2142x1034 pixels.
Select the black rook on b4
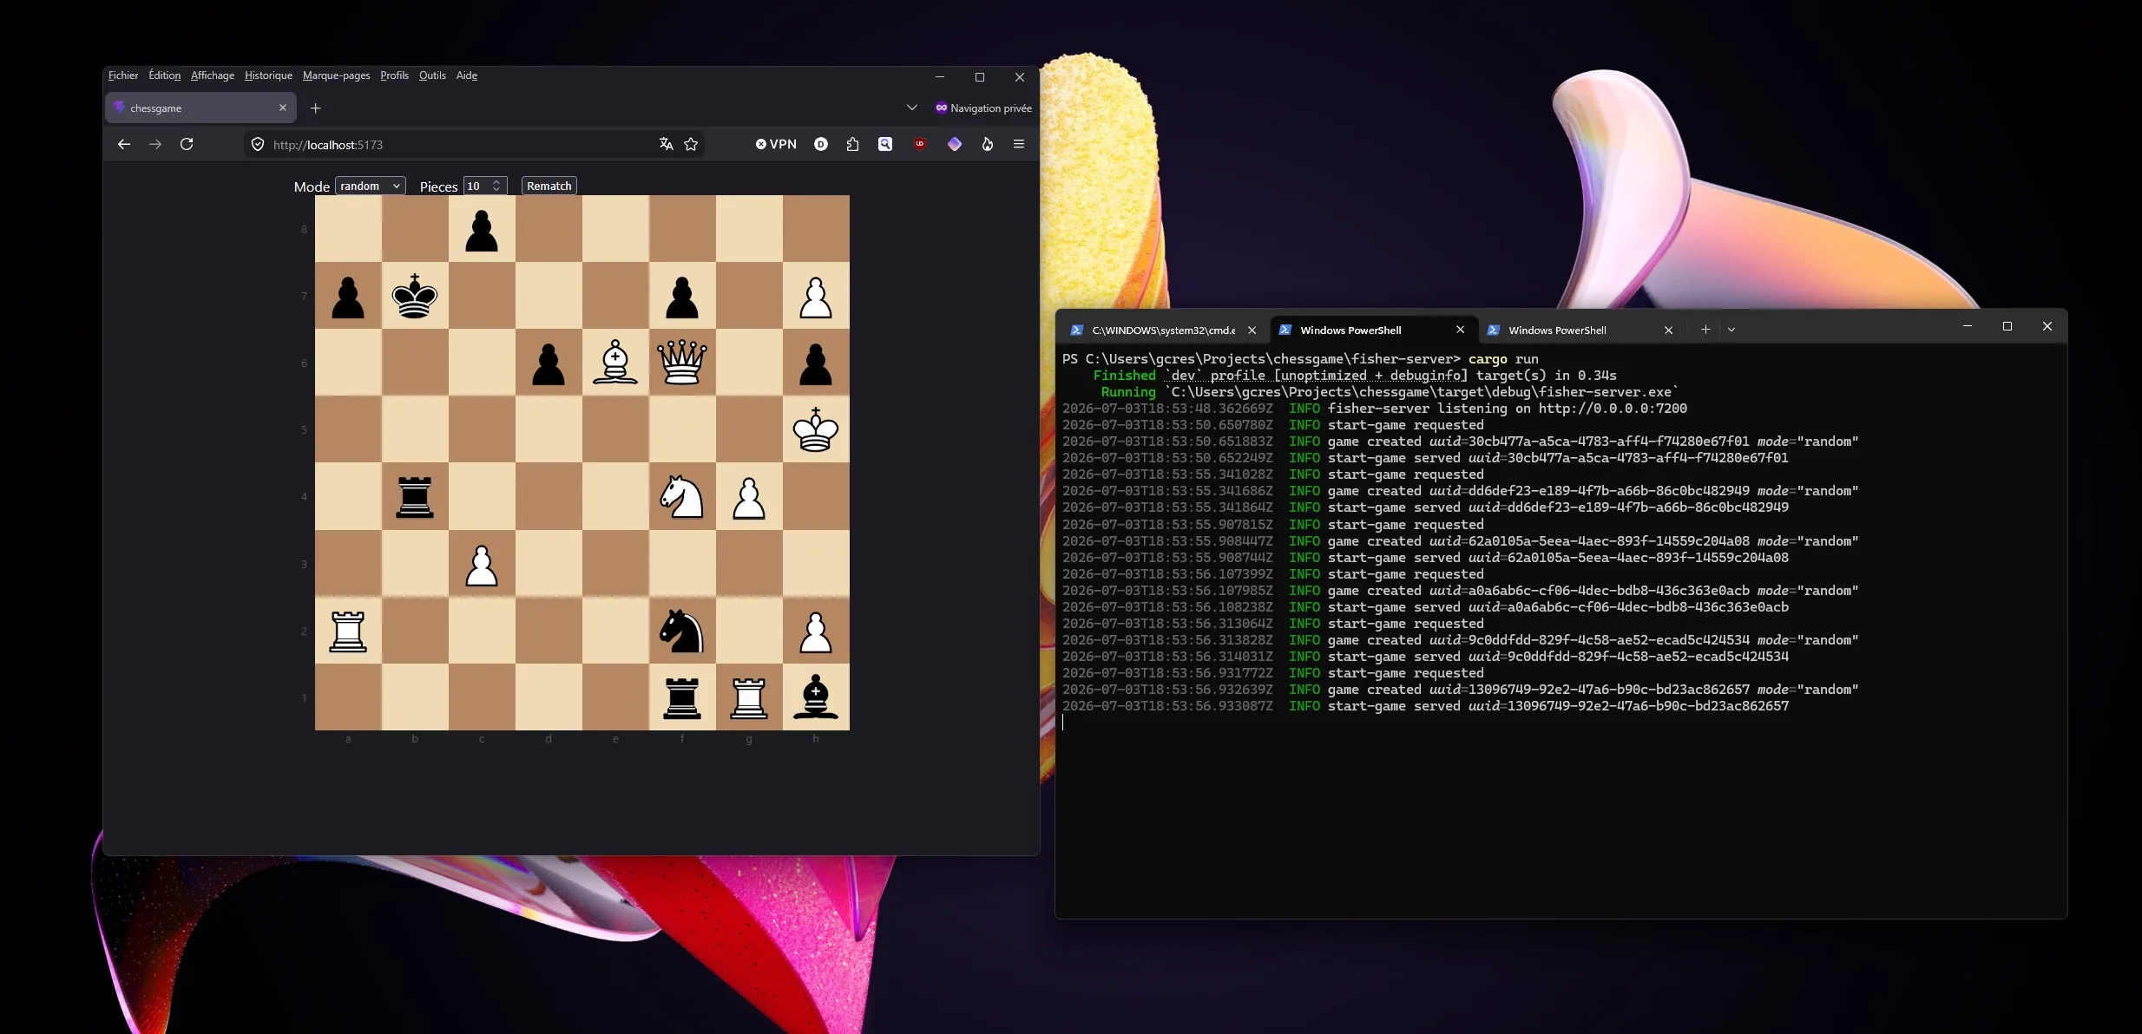pyautogui.click(x=415, y=496)
